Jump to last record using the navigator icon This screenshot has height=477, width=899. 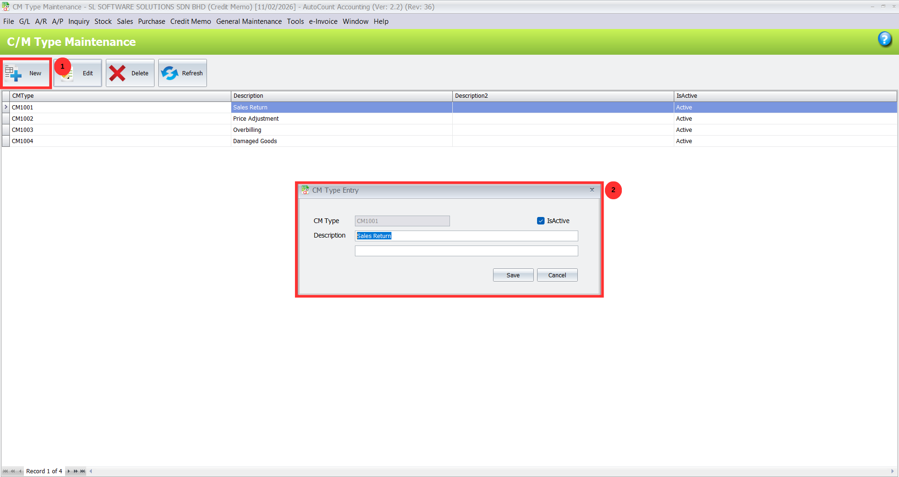tap(82, 471)
